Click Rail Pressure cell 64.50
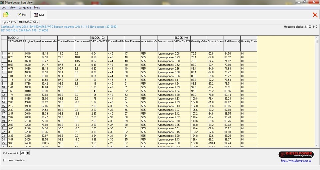 232,54
